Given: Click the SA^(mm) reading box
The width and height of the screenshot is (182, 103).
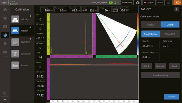Looking at the screenshot, I should 40,46.
